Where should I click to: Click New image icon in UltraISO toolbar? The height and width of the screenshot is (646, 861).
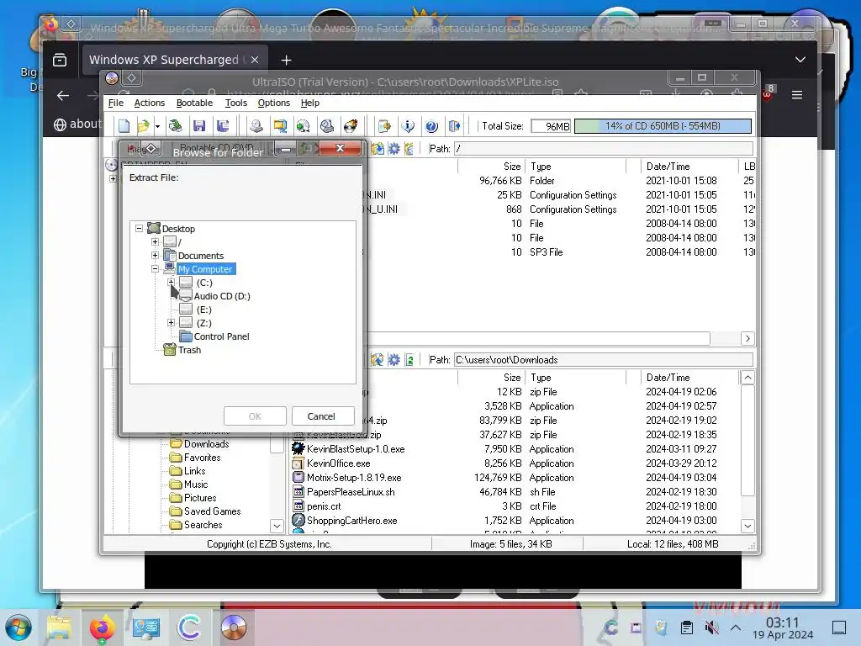124,126
